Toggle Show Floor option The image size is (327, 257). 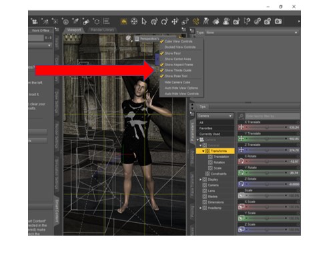click(x=173, y=53)
